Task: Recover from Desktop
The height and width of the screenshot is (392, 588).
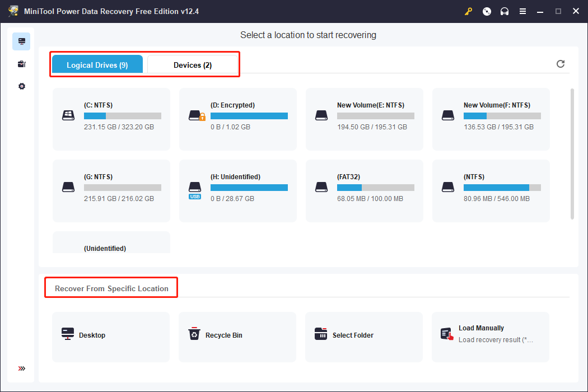Action: point(111,337)
